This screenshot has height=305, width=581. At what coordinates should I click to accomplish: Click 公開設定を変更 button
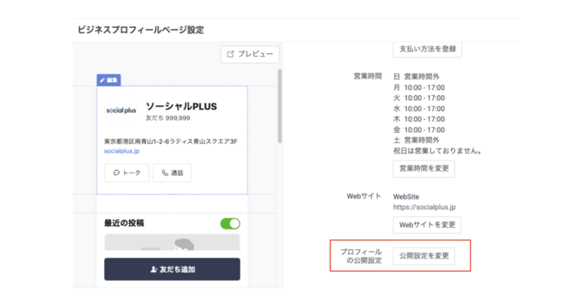(x=424, y=256)
